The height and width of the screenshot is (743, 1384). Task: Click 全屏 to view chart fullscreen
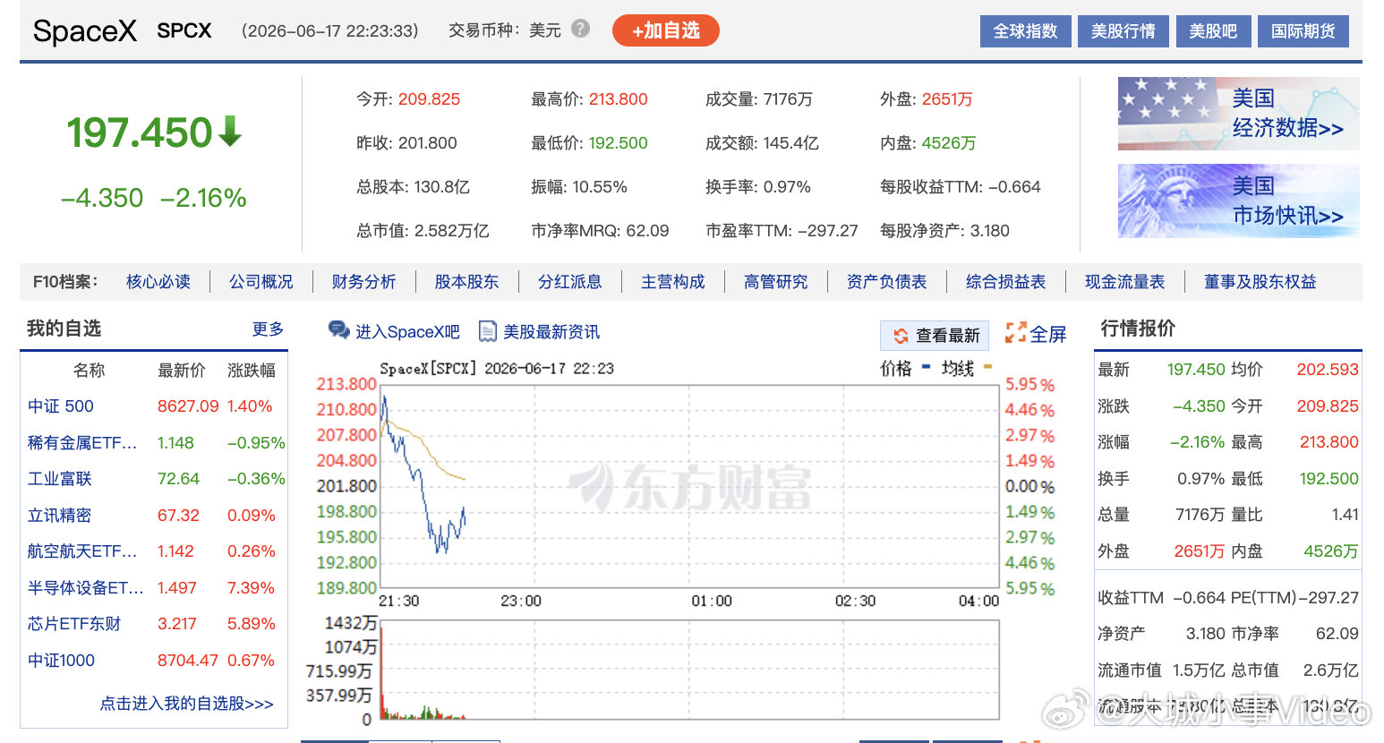(x=1048, y=334)
